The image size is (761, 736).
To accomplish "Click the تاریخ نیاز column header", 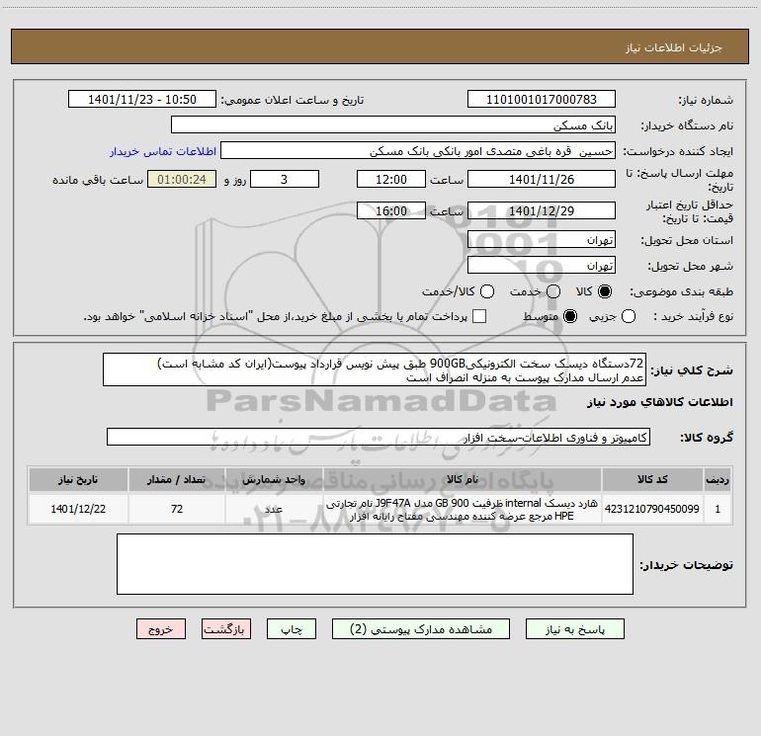I will (x=78, y=479).
